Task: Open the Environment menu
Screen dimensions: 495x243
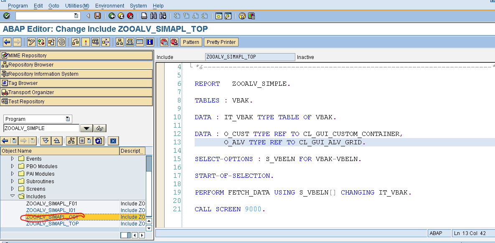Action: click(x=109, y=5)
